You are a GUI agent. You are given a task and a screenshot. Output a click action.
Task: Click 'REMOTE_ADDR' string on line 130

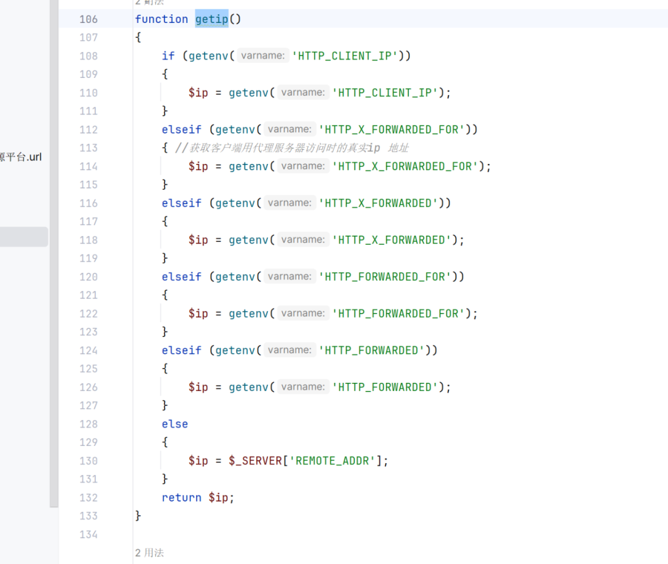tap(332, 461)
